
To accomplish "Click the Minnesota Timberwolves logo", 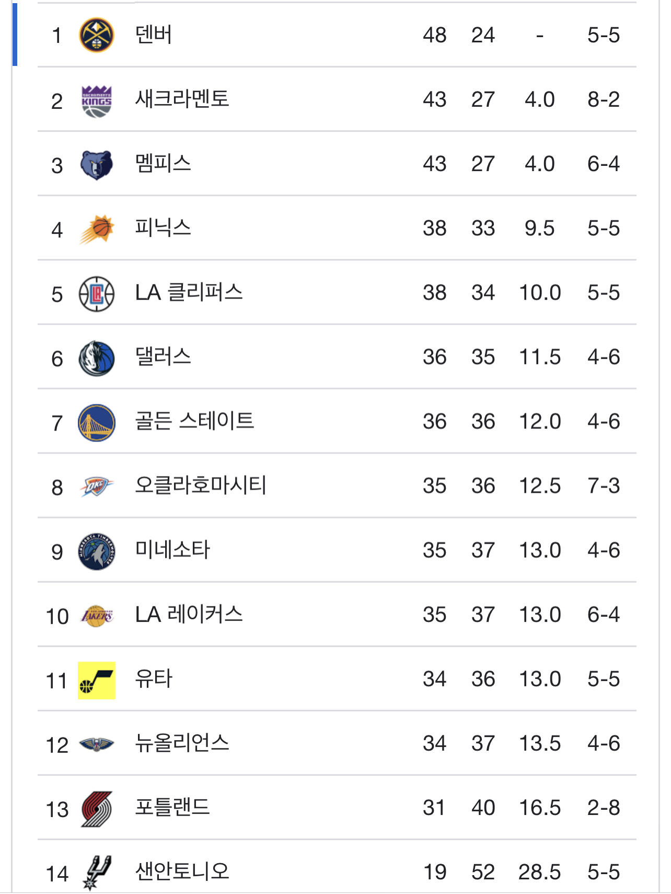I will coord(96,551).
